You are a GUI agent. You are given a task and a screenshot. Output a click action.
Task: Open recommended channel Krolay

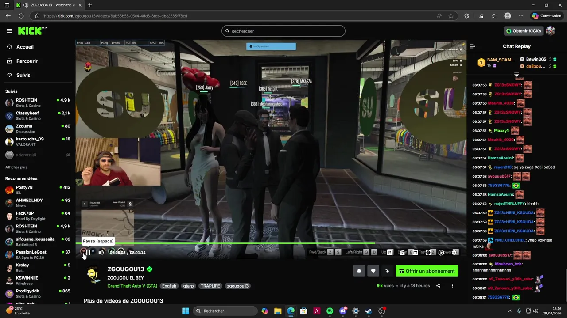pos(38,267)
